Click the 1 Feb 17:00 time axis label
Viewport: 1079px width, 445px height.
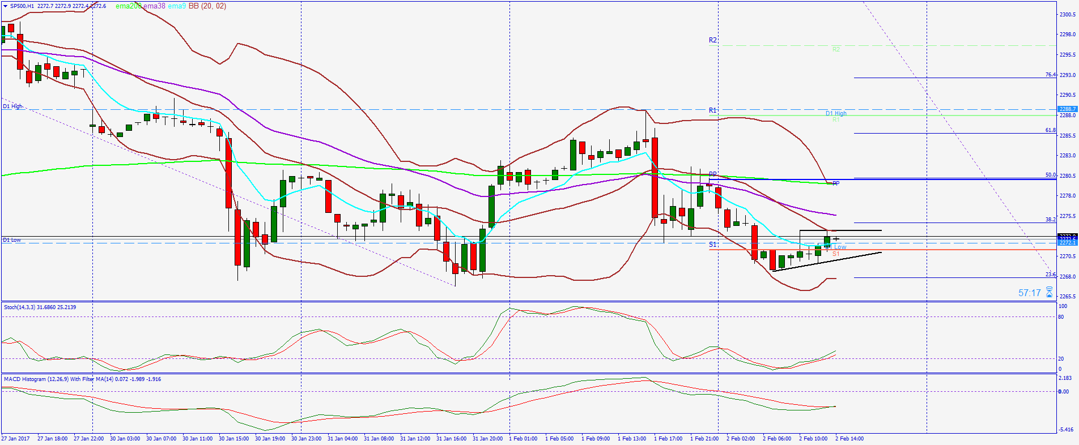tap(668, 439)
